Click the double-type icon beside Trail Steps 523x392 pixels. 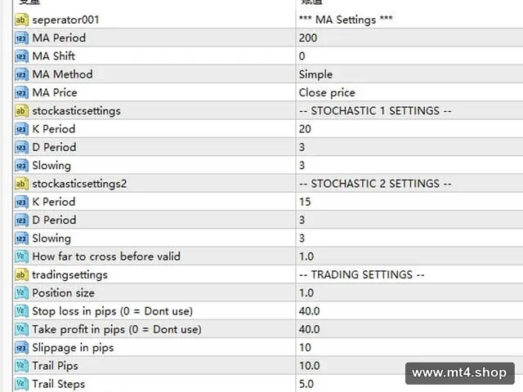pyautogui.click(x=21, y=384)
